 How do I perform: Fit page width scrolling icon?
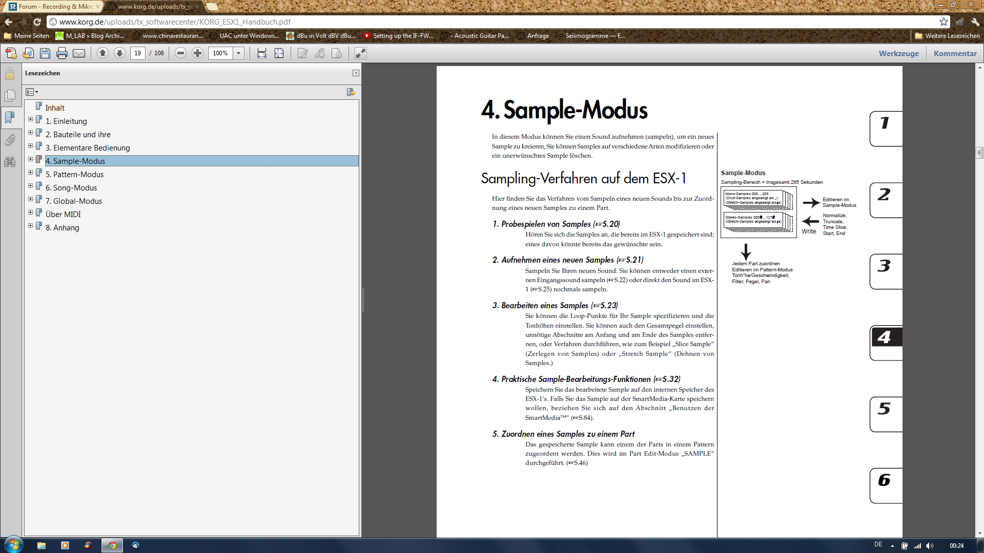click(x=262, y=53)
